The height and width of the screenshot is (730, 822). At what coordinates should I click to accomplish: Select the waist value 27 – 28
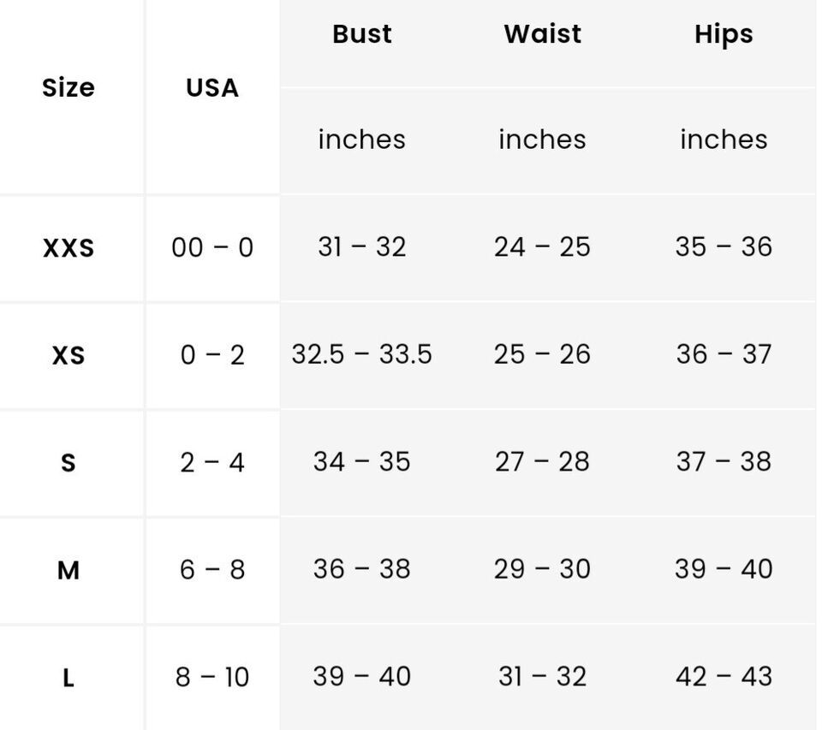click(x=543, y=461)
